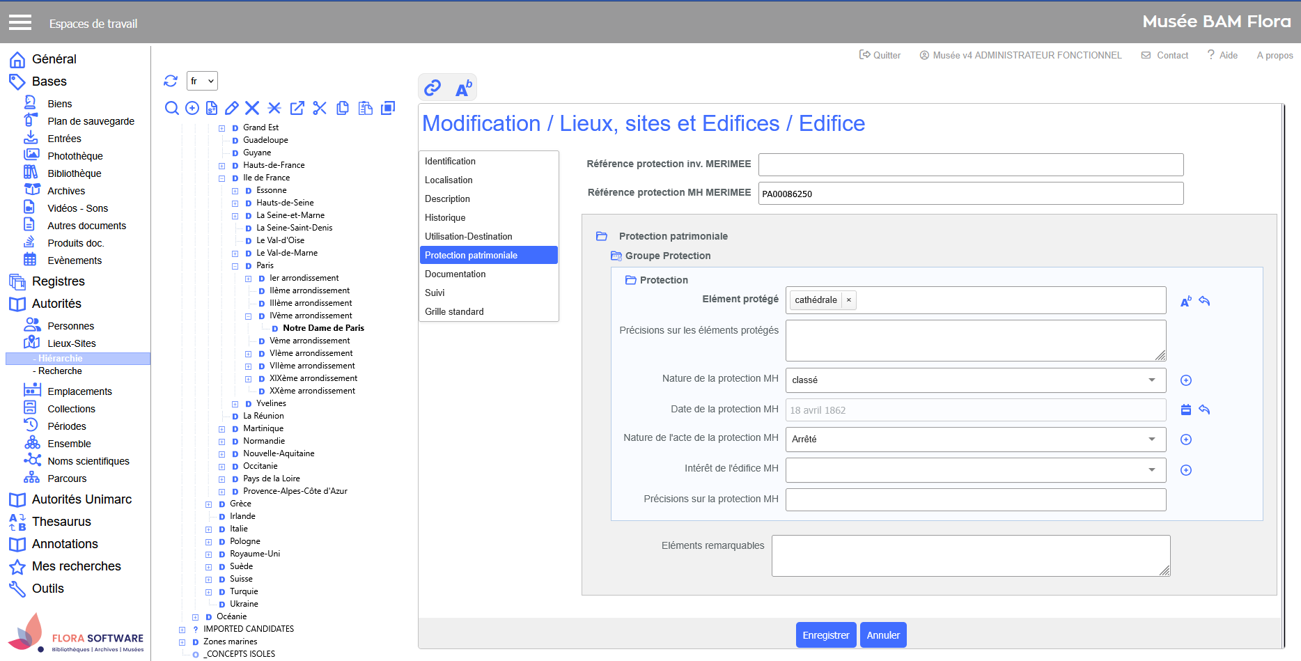This screenshot has height=661, width=1301.
Task: Click the clipboard paste icon
Action: click(x=365, y=108)
